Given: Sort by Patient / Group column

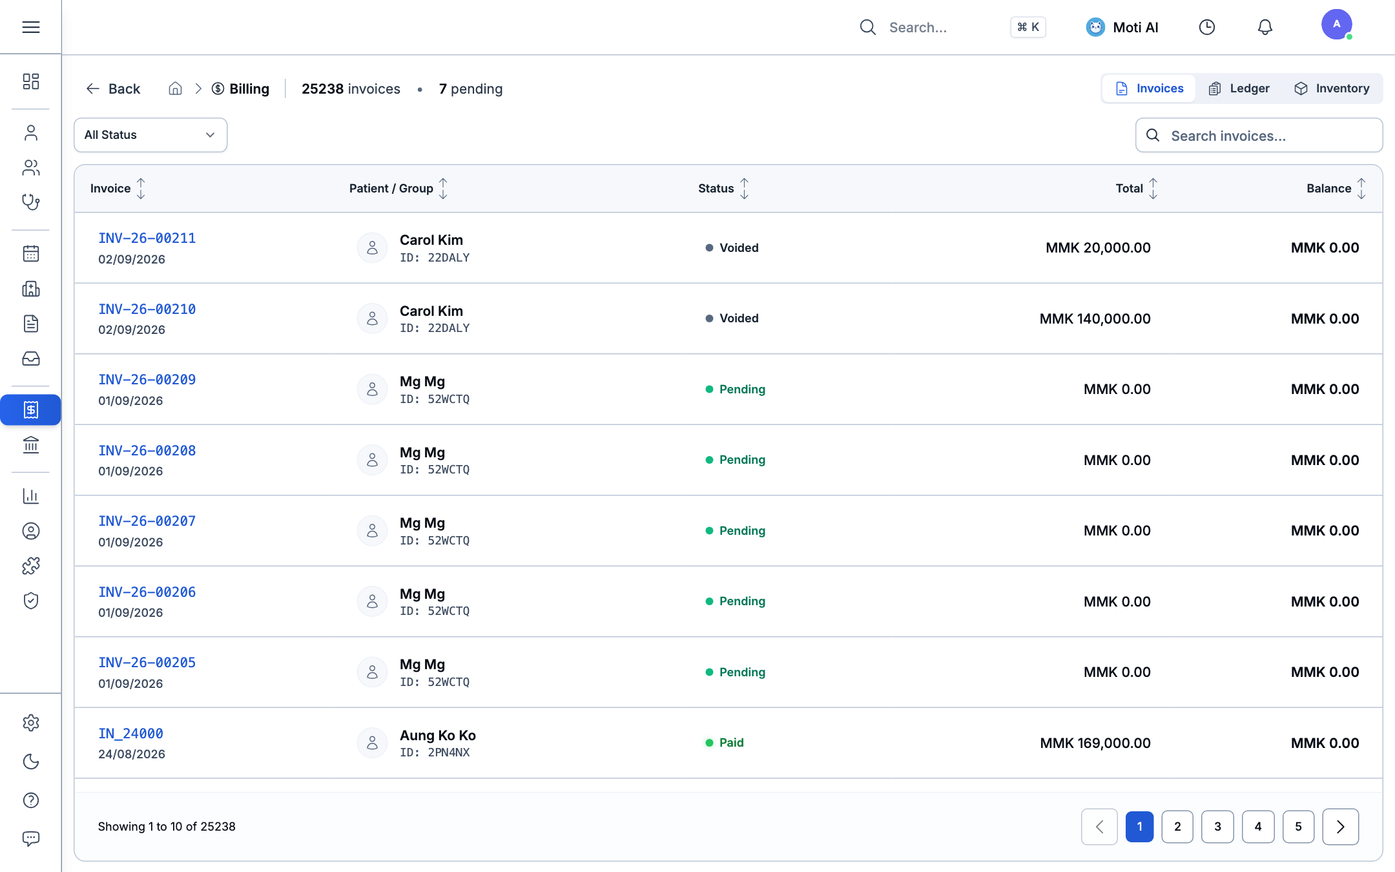Looking at the screenshot, I should pos(398,189).
